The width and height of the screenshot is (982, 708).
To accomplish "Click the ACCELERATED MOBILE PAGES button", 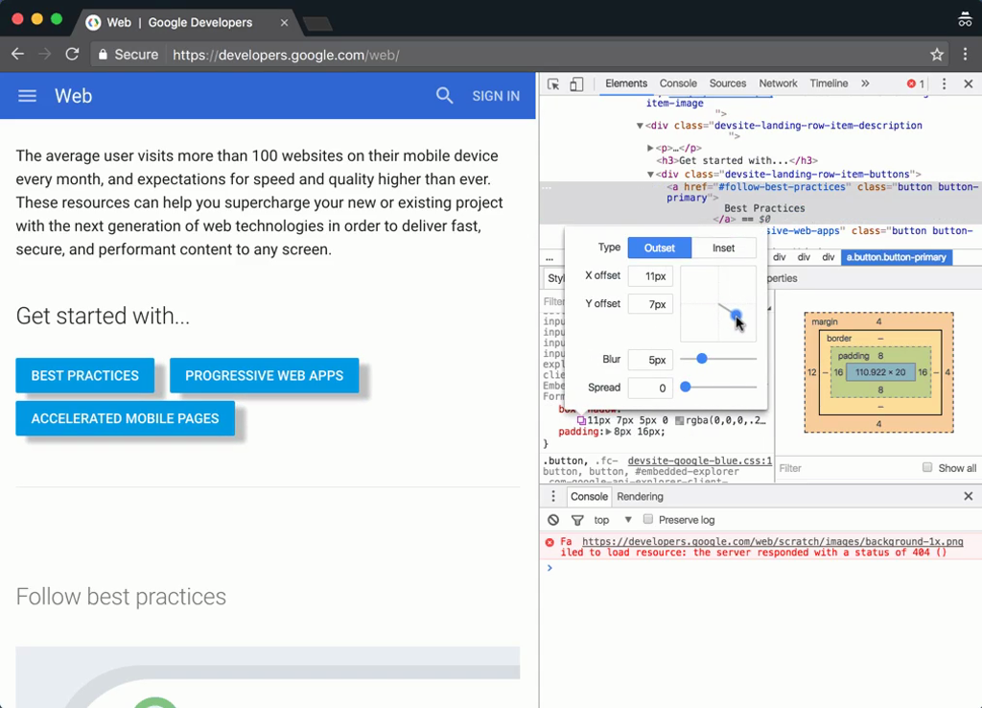I will [x=126, y=418].
